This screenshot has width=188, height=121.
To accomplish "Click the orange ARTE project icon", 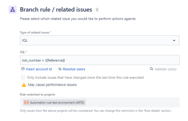I will pyautogui.click(x=26, y=103).
